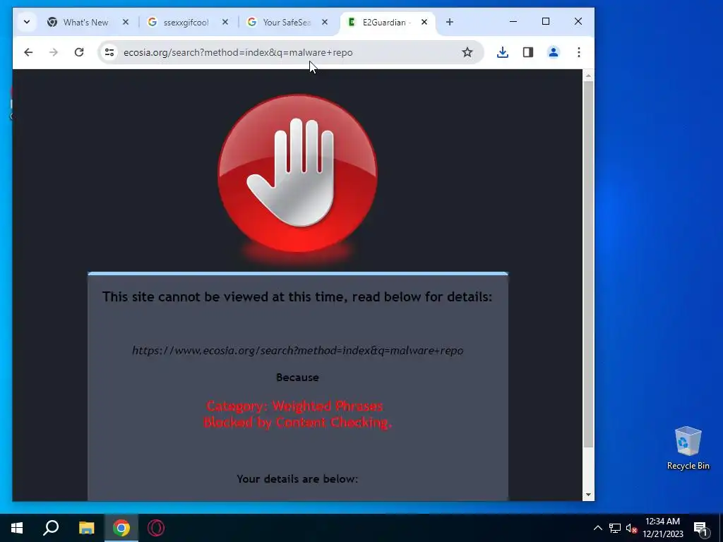Click the blocked ecosia.org URL text
Screen dimensions: 723x542
[297, 350]
